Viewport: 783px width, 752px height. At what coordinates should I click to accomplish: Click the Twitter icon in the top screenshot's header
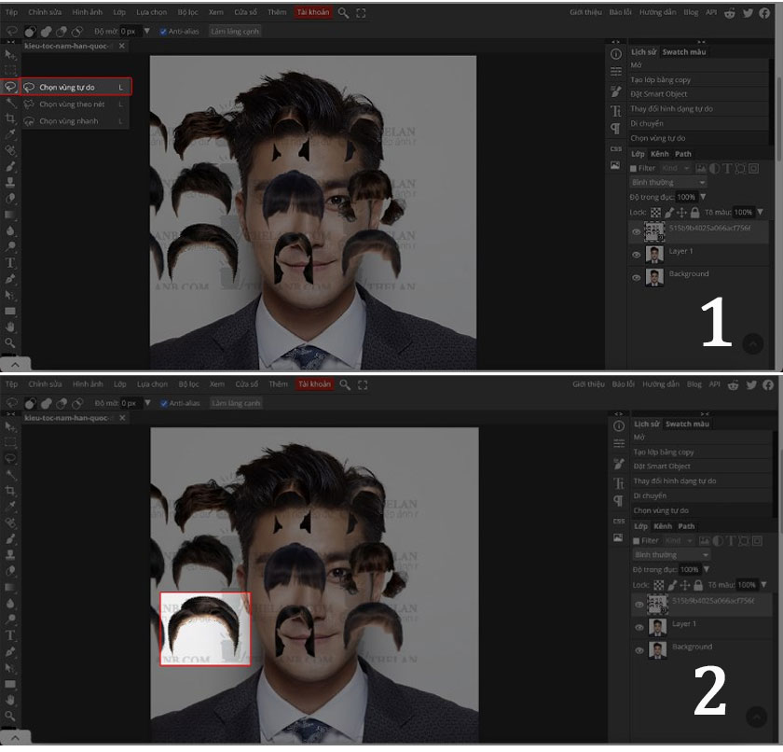[x=750, y=13]
